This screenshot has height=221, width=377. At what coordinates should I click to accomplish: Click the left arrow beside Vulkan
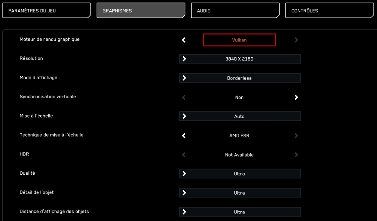183,40
